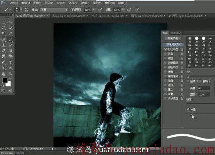
Task: Enable airbrush build-up in options bar
Action: pyautogui.click(x=129, y=10)
